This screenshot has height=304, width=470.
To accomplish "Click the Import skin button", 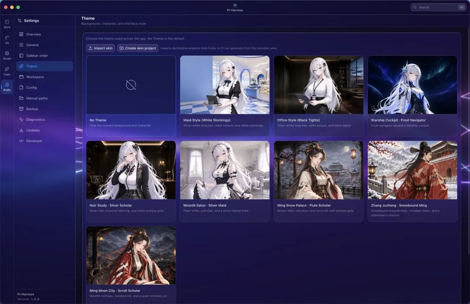I will pos(101,48).
